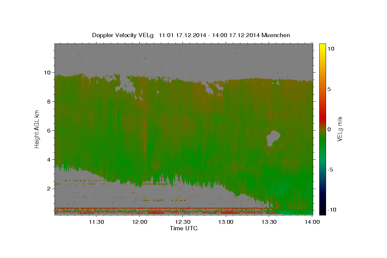Select the '11:30' time axis label
Screen dimensions: 387x258
click(96, 222)
